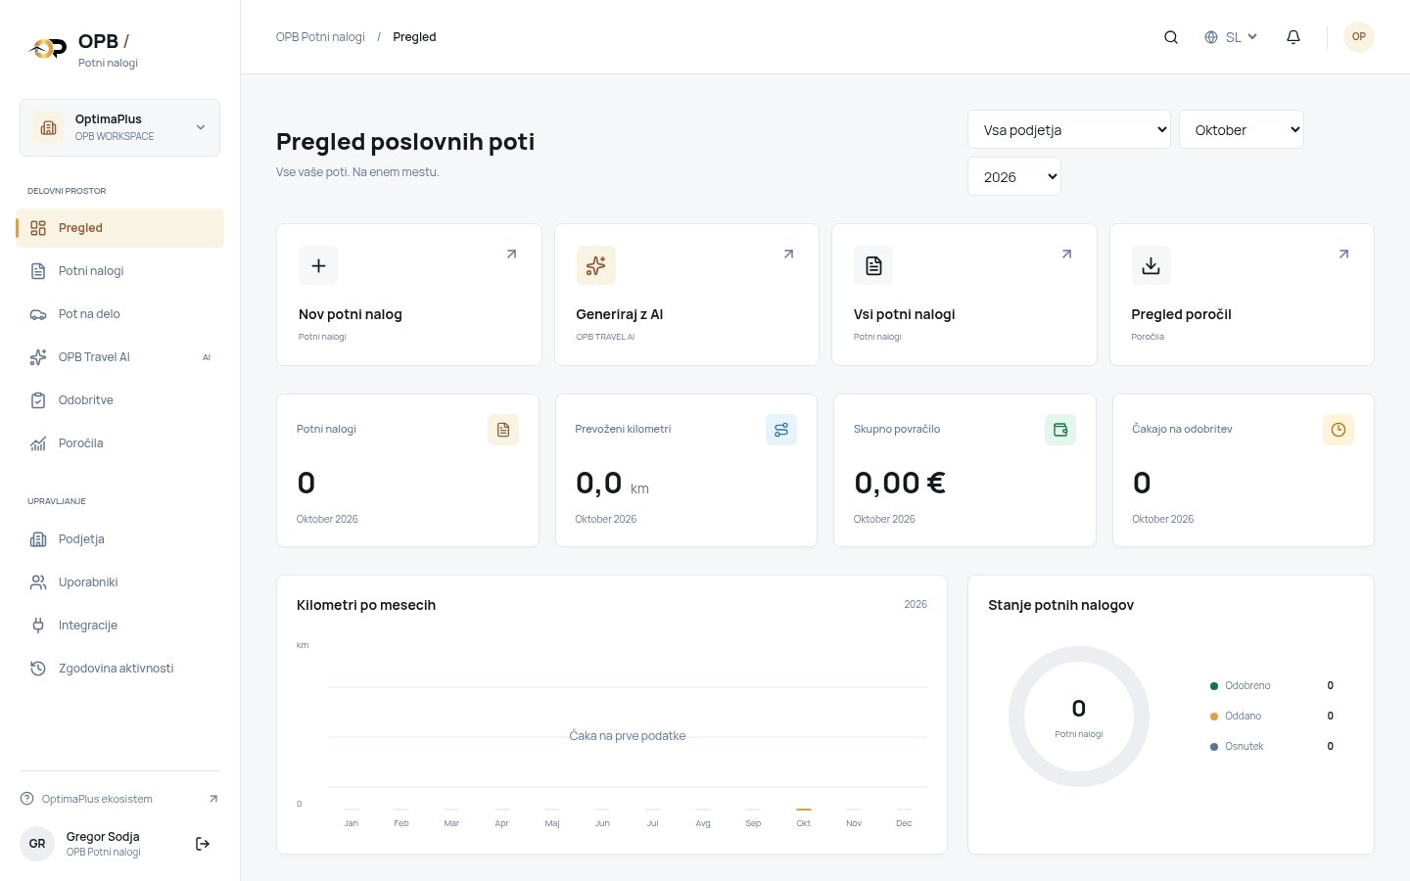This screenshot has width=1410, height=881.
Task: Click the clock icon in Čakajo na odobritev card
Action: 1339,430
